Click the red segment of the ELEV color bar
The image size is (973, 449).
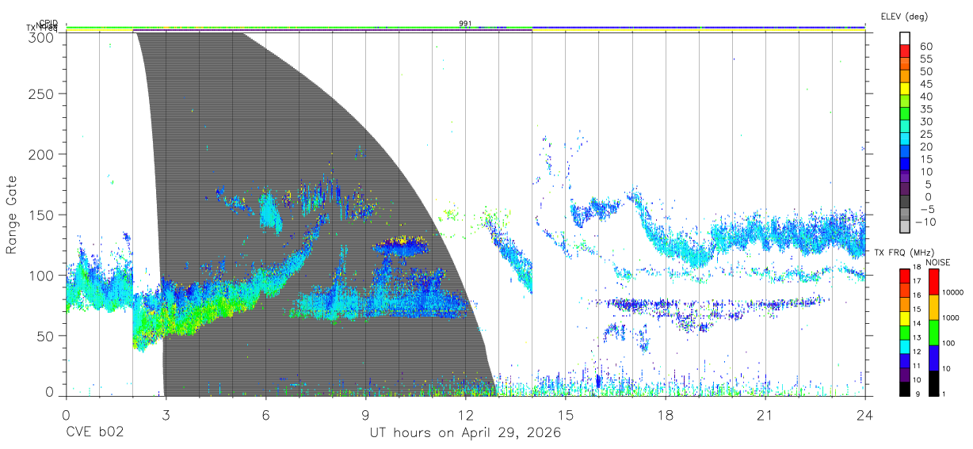pyautogui.click(x=905, y=51)
